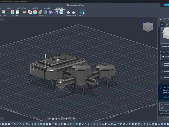Open the Viewports four-pane icon

[x=74, y=119]
